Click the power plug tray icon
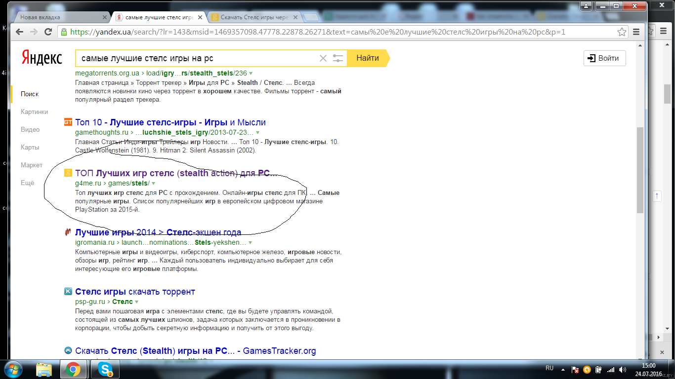This screenshot has height=379, width=675. [x=598, y=369]
